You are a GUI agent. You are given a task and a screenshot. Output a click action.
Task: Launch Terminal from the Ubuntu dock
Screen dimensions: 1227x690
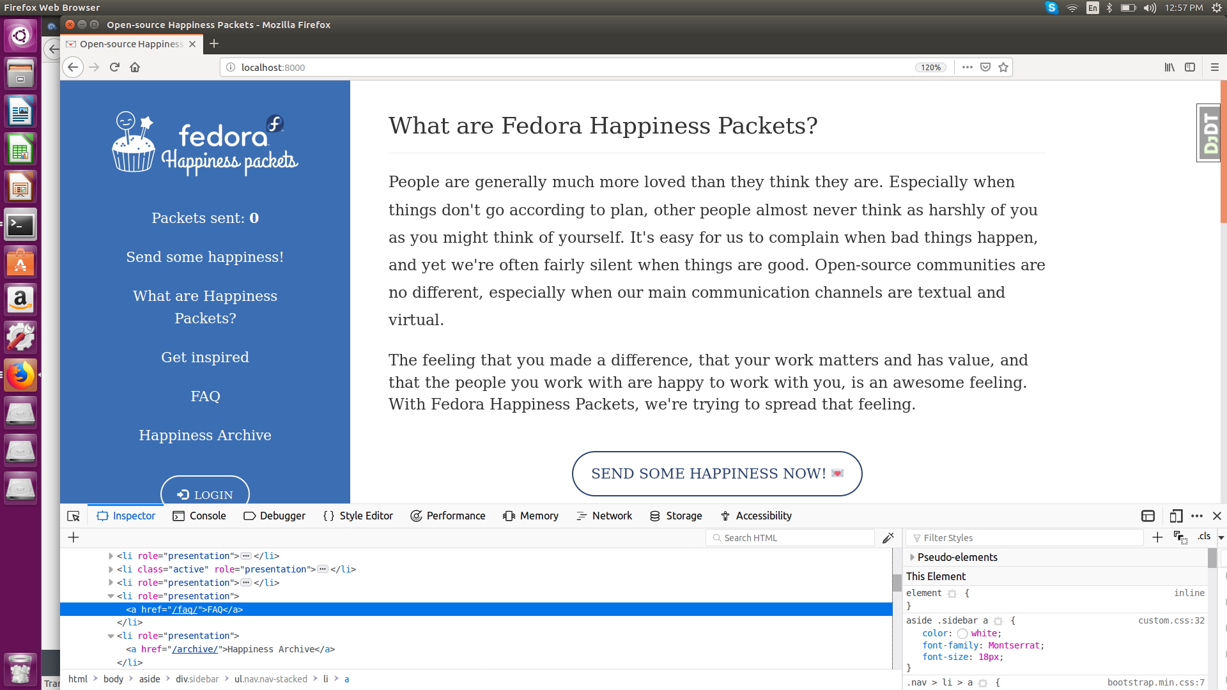[x=20, y=225]
